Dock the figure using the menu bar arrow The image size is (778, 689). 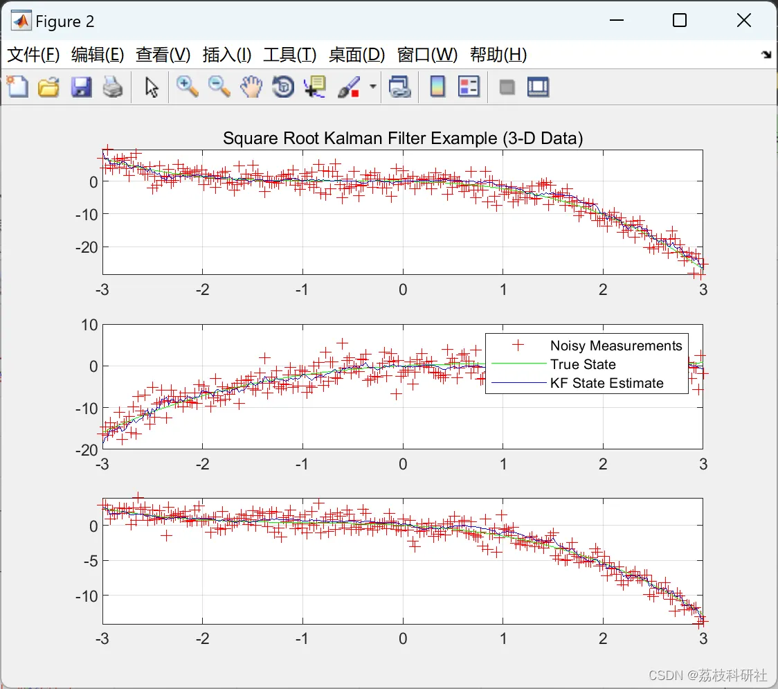[766, 55]
